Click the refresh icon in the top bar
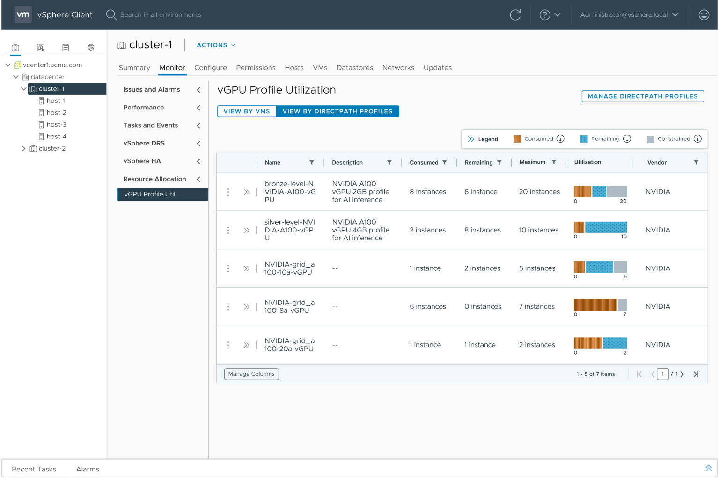This screenshot has width=719, height=478. [515, 15]
